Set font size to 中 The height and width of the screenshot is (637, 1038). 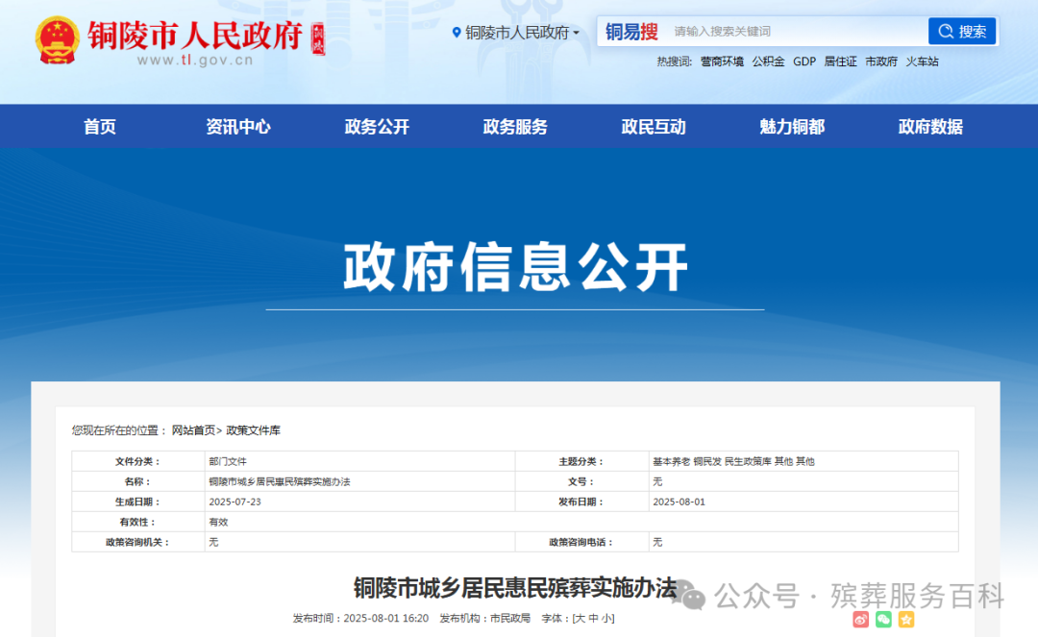593,619
